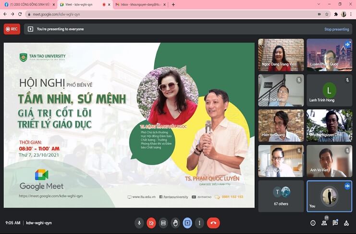Reload the page
This screenshot has width=356, height=234.
click(x=20, y=14)
